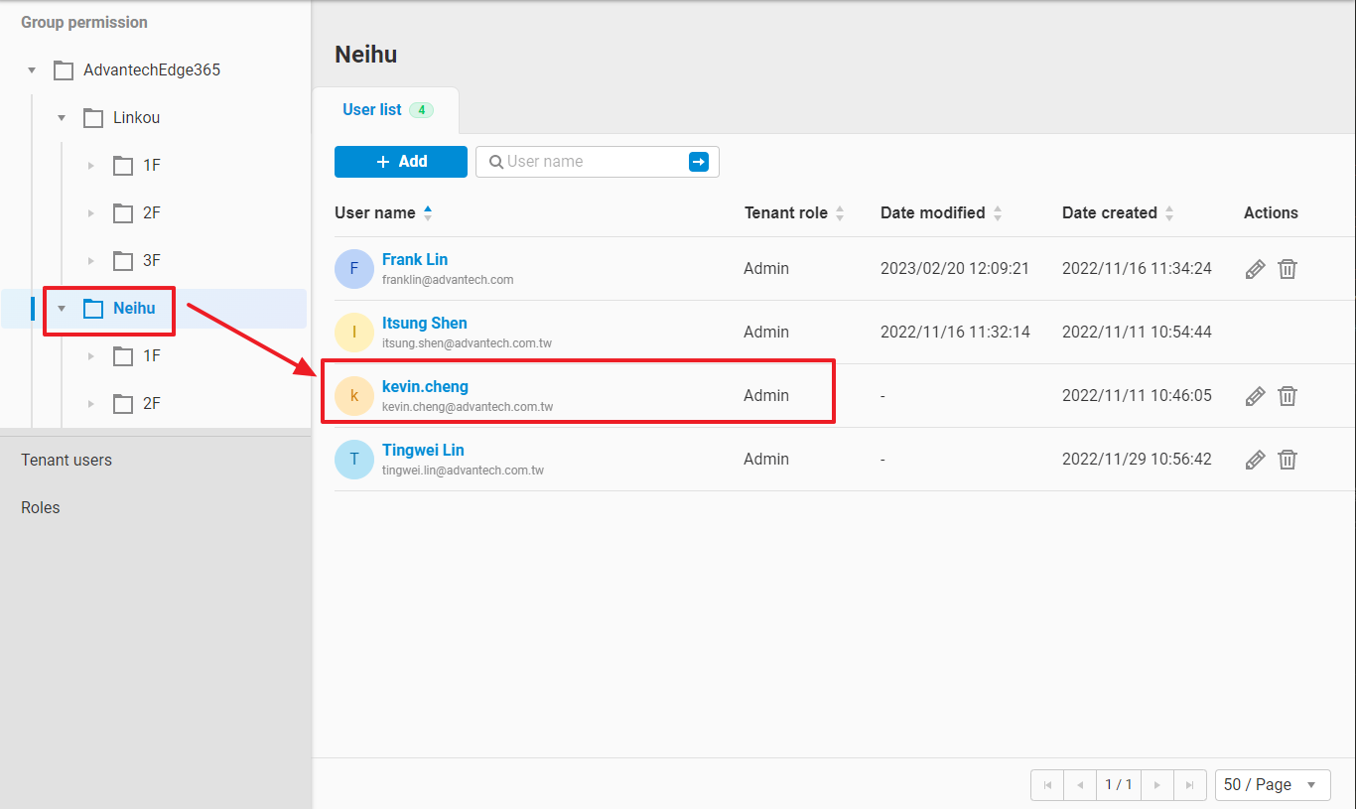The width and height of the screenshot is (1356, 809).
Task: Collapse the Linkou folder arrow
Action: coord(62,118)
